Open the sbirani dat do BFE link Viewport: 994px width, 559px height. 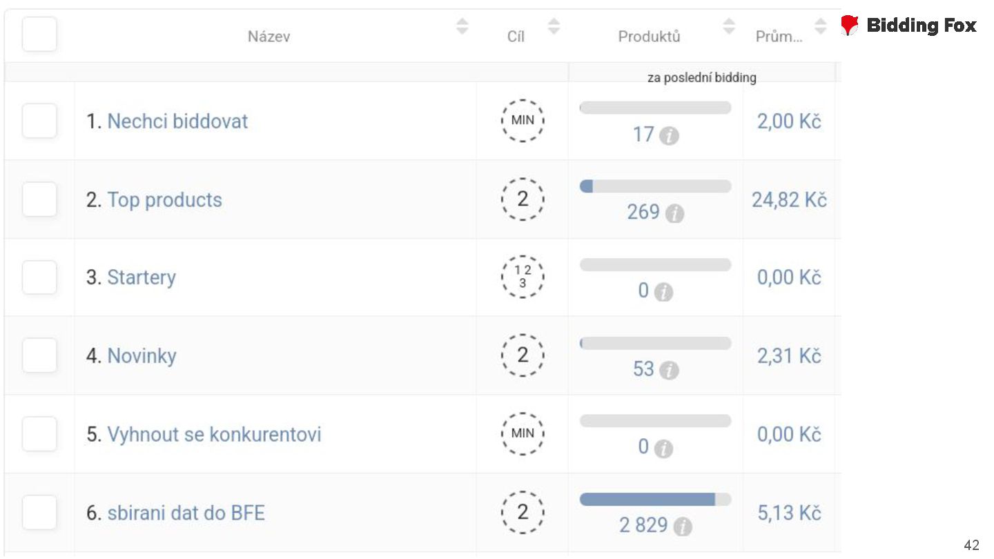186,513
